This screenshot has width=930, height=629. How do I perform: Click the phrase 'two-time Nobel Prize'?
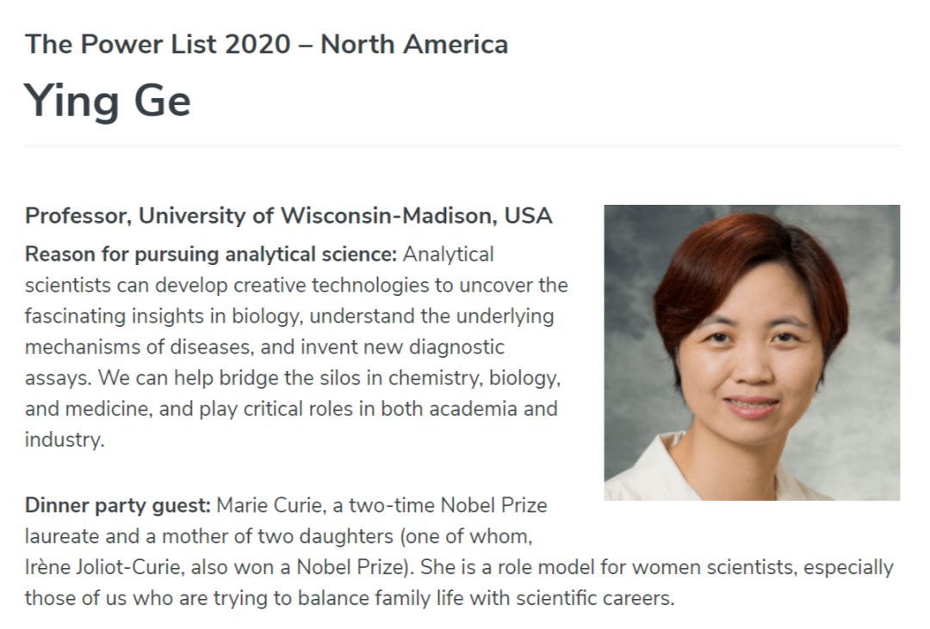click(448, 506)
